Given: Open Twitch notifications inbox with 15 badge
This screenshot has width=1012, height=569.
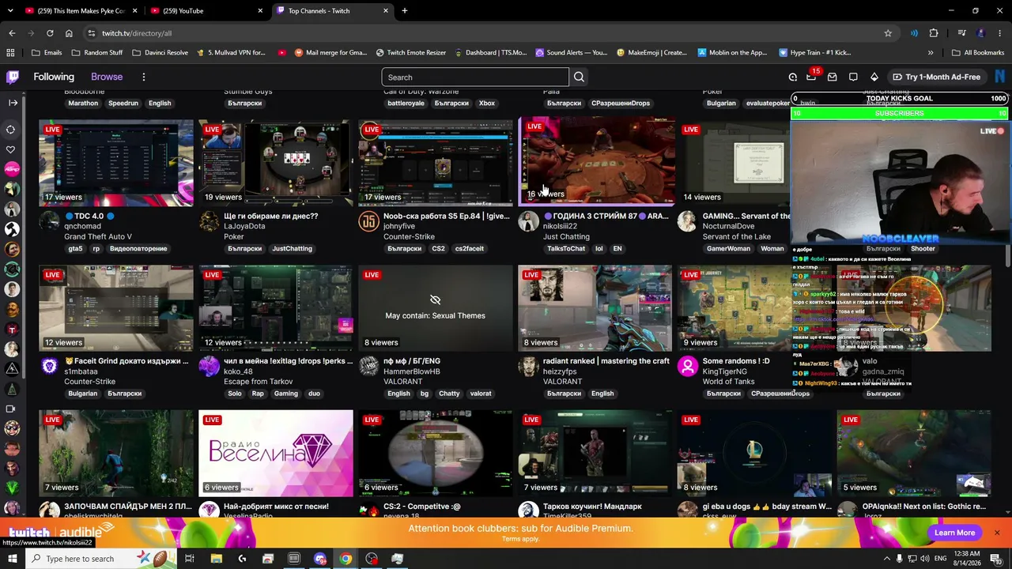Looking at the screenshot, I should tap(811, 77).
